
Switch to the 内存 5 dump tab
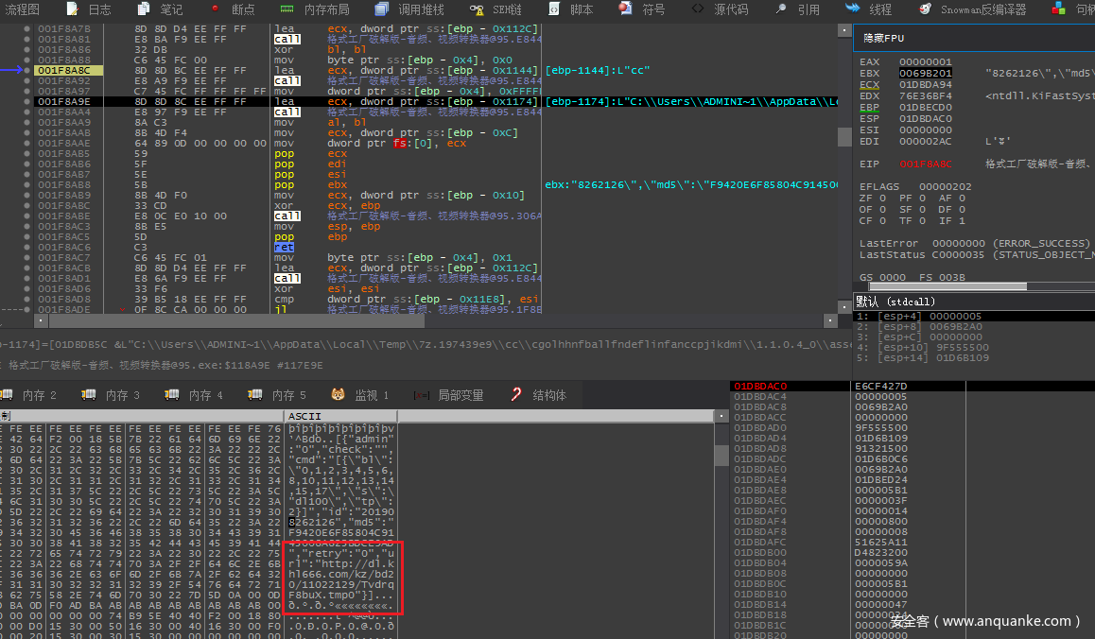pos(276,395)
